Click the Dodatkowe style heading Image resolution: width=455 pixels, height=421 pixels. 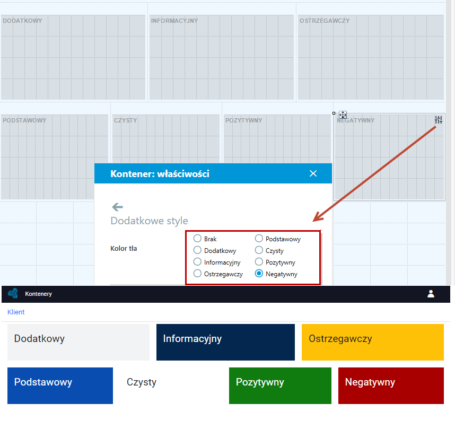click(x=149, y=221)
